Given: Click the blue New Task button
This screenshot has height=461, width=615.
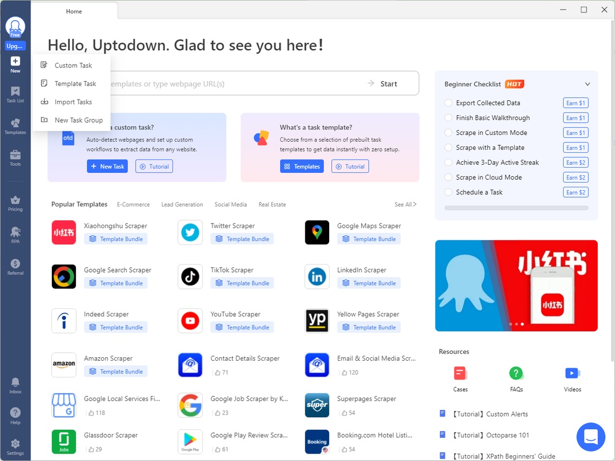Looking at the screenshot, I should coord(107,166).
